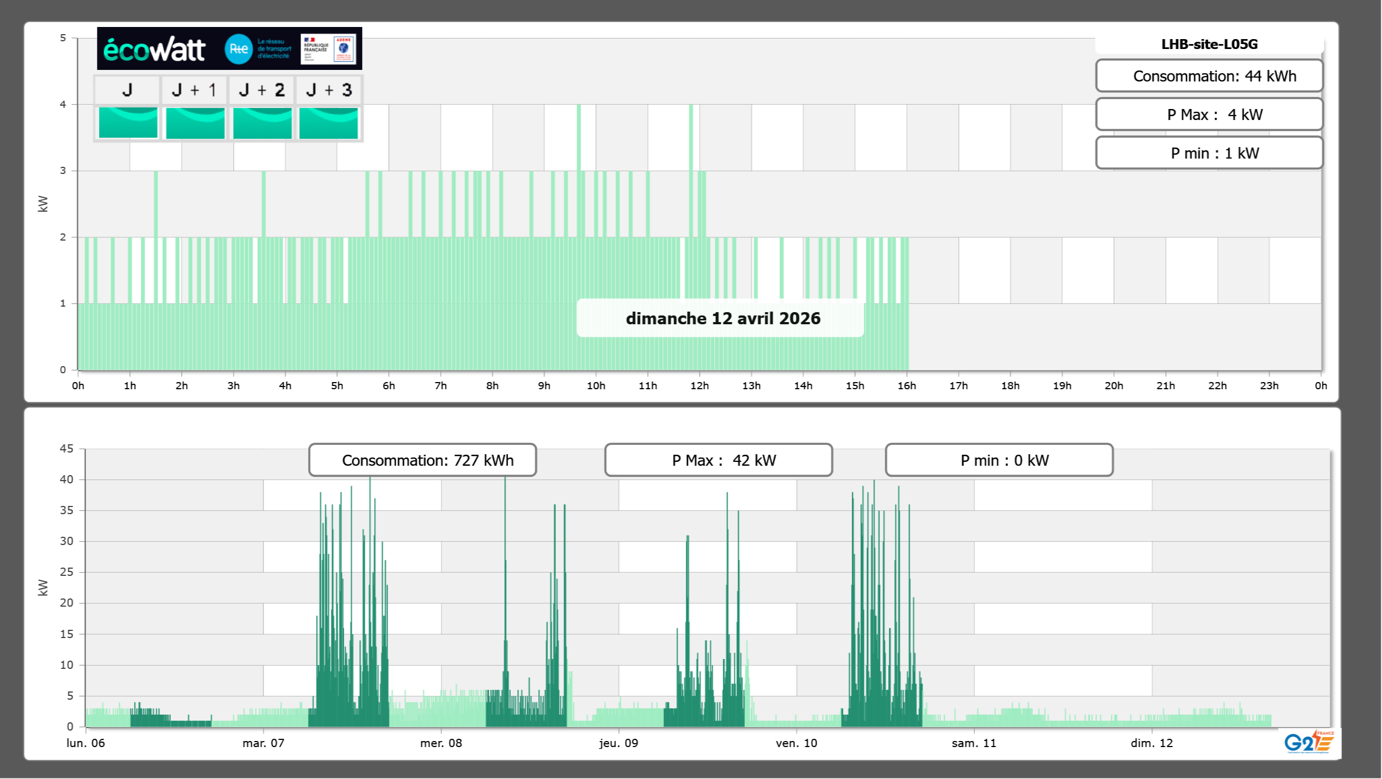
Task: Click the Consommation: 44 kWh box
Action: [1209, 76]
